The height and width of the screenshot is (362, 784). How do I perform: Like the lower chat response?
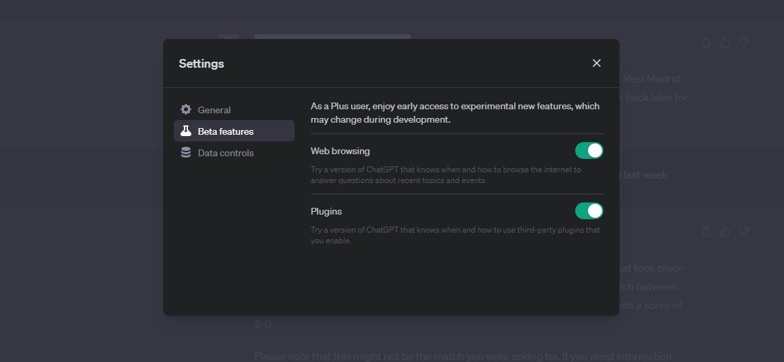click(x=724, y=231)
